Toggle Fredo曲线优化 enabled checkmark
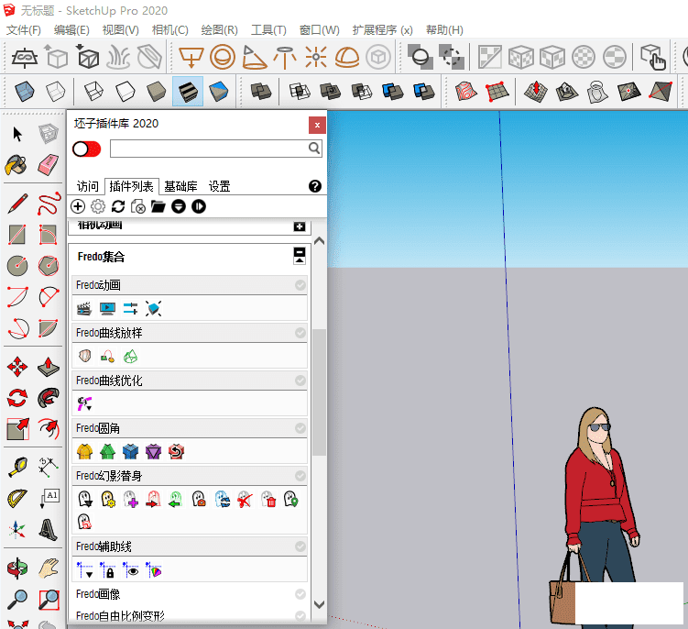Screen dimensions: 688x629 (300, 380)
